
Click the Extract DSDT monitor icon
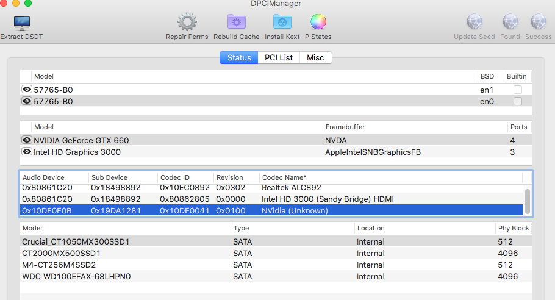tap(21, 23)
